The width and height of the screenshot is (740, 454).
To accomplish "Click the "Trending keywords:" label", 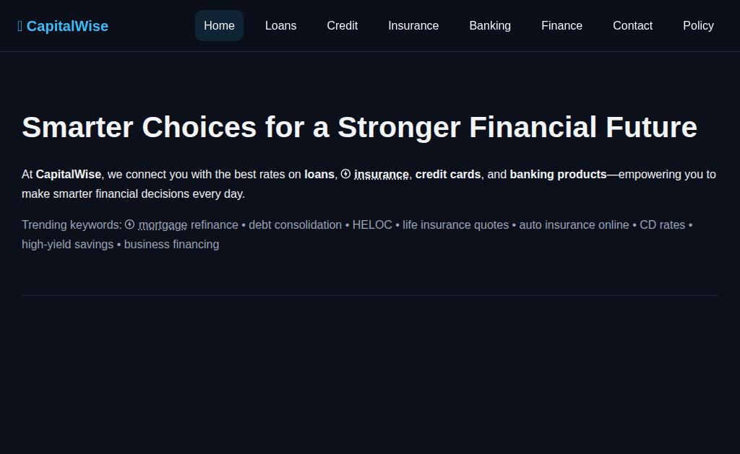I will 72,225.
